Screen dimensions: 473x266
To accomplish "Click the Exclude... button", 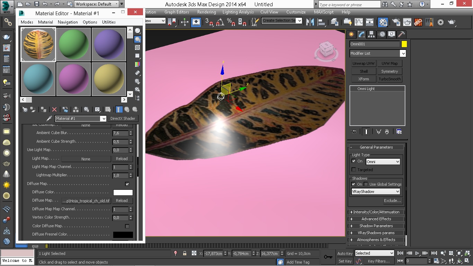I will pyautogui.click(x=392, y=201).
